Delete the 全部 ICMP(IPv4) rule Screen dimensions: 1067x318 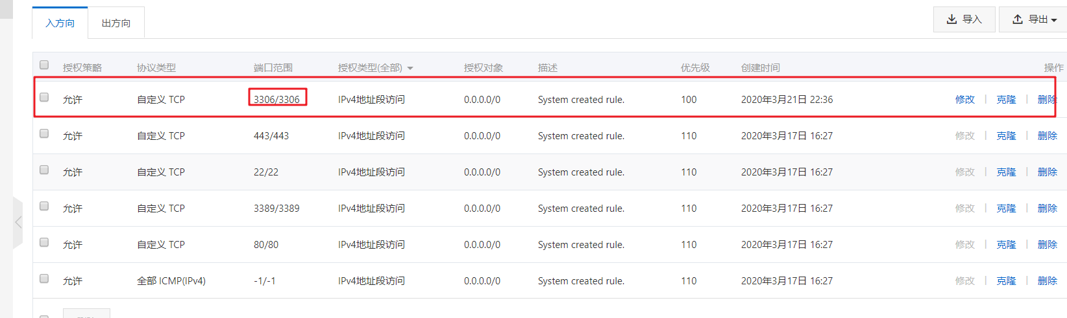pyautogui.click(x=1047, y=281)
